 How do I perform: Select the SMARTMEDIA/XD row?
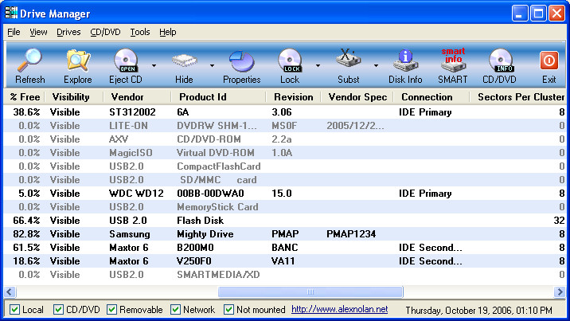[x=285, y=275]
